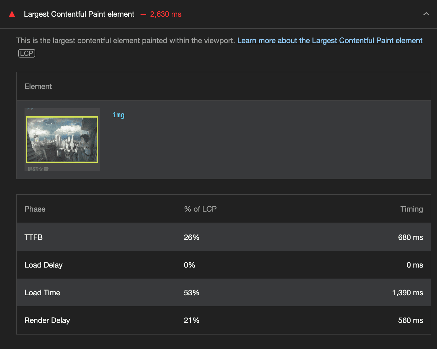Click the '1,390 ms' Load Time timing
Image resolution: width=437 pixels, height=349 pixels.
pyautogui.click(x=407, y=293)
